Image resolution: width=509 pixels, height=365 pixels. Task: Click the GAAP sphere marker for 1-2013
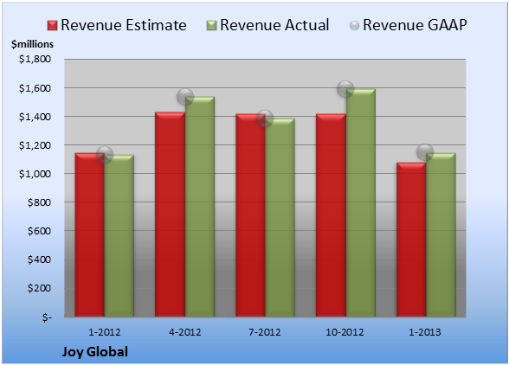[425, 152]
